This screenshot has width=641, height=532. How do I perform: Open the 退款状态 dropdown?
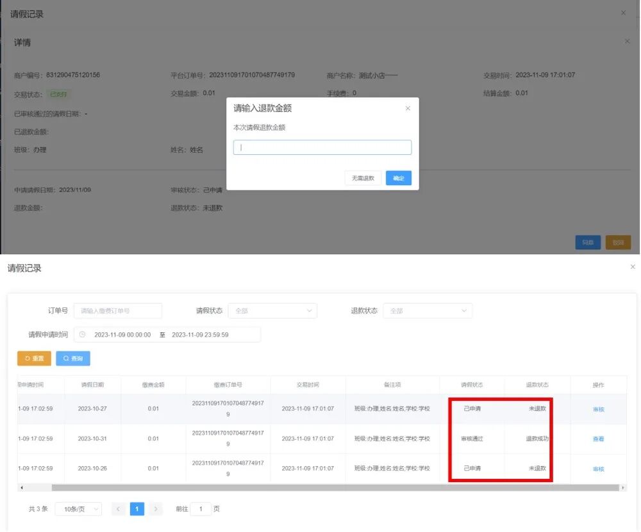pos(428,310)
